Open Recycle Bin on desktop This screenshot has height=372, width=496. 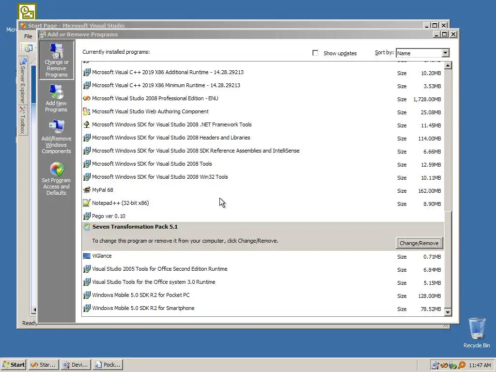(477, 333)
